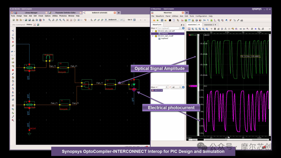Select the wire tool atop left sidebar
The width and height of the screenshot is (281, 158).
point(13,31)
